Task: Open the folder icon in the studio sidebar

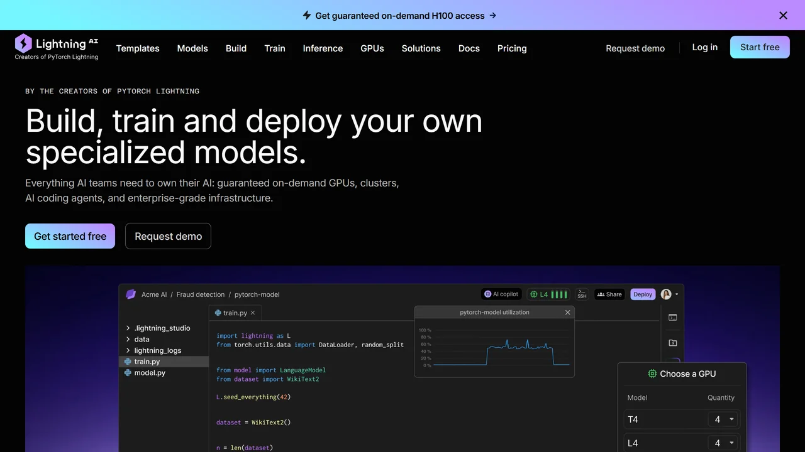Action: [672, 343]
